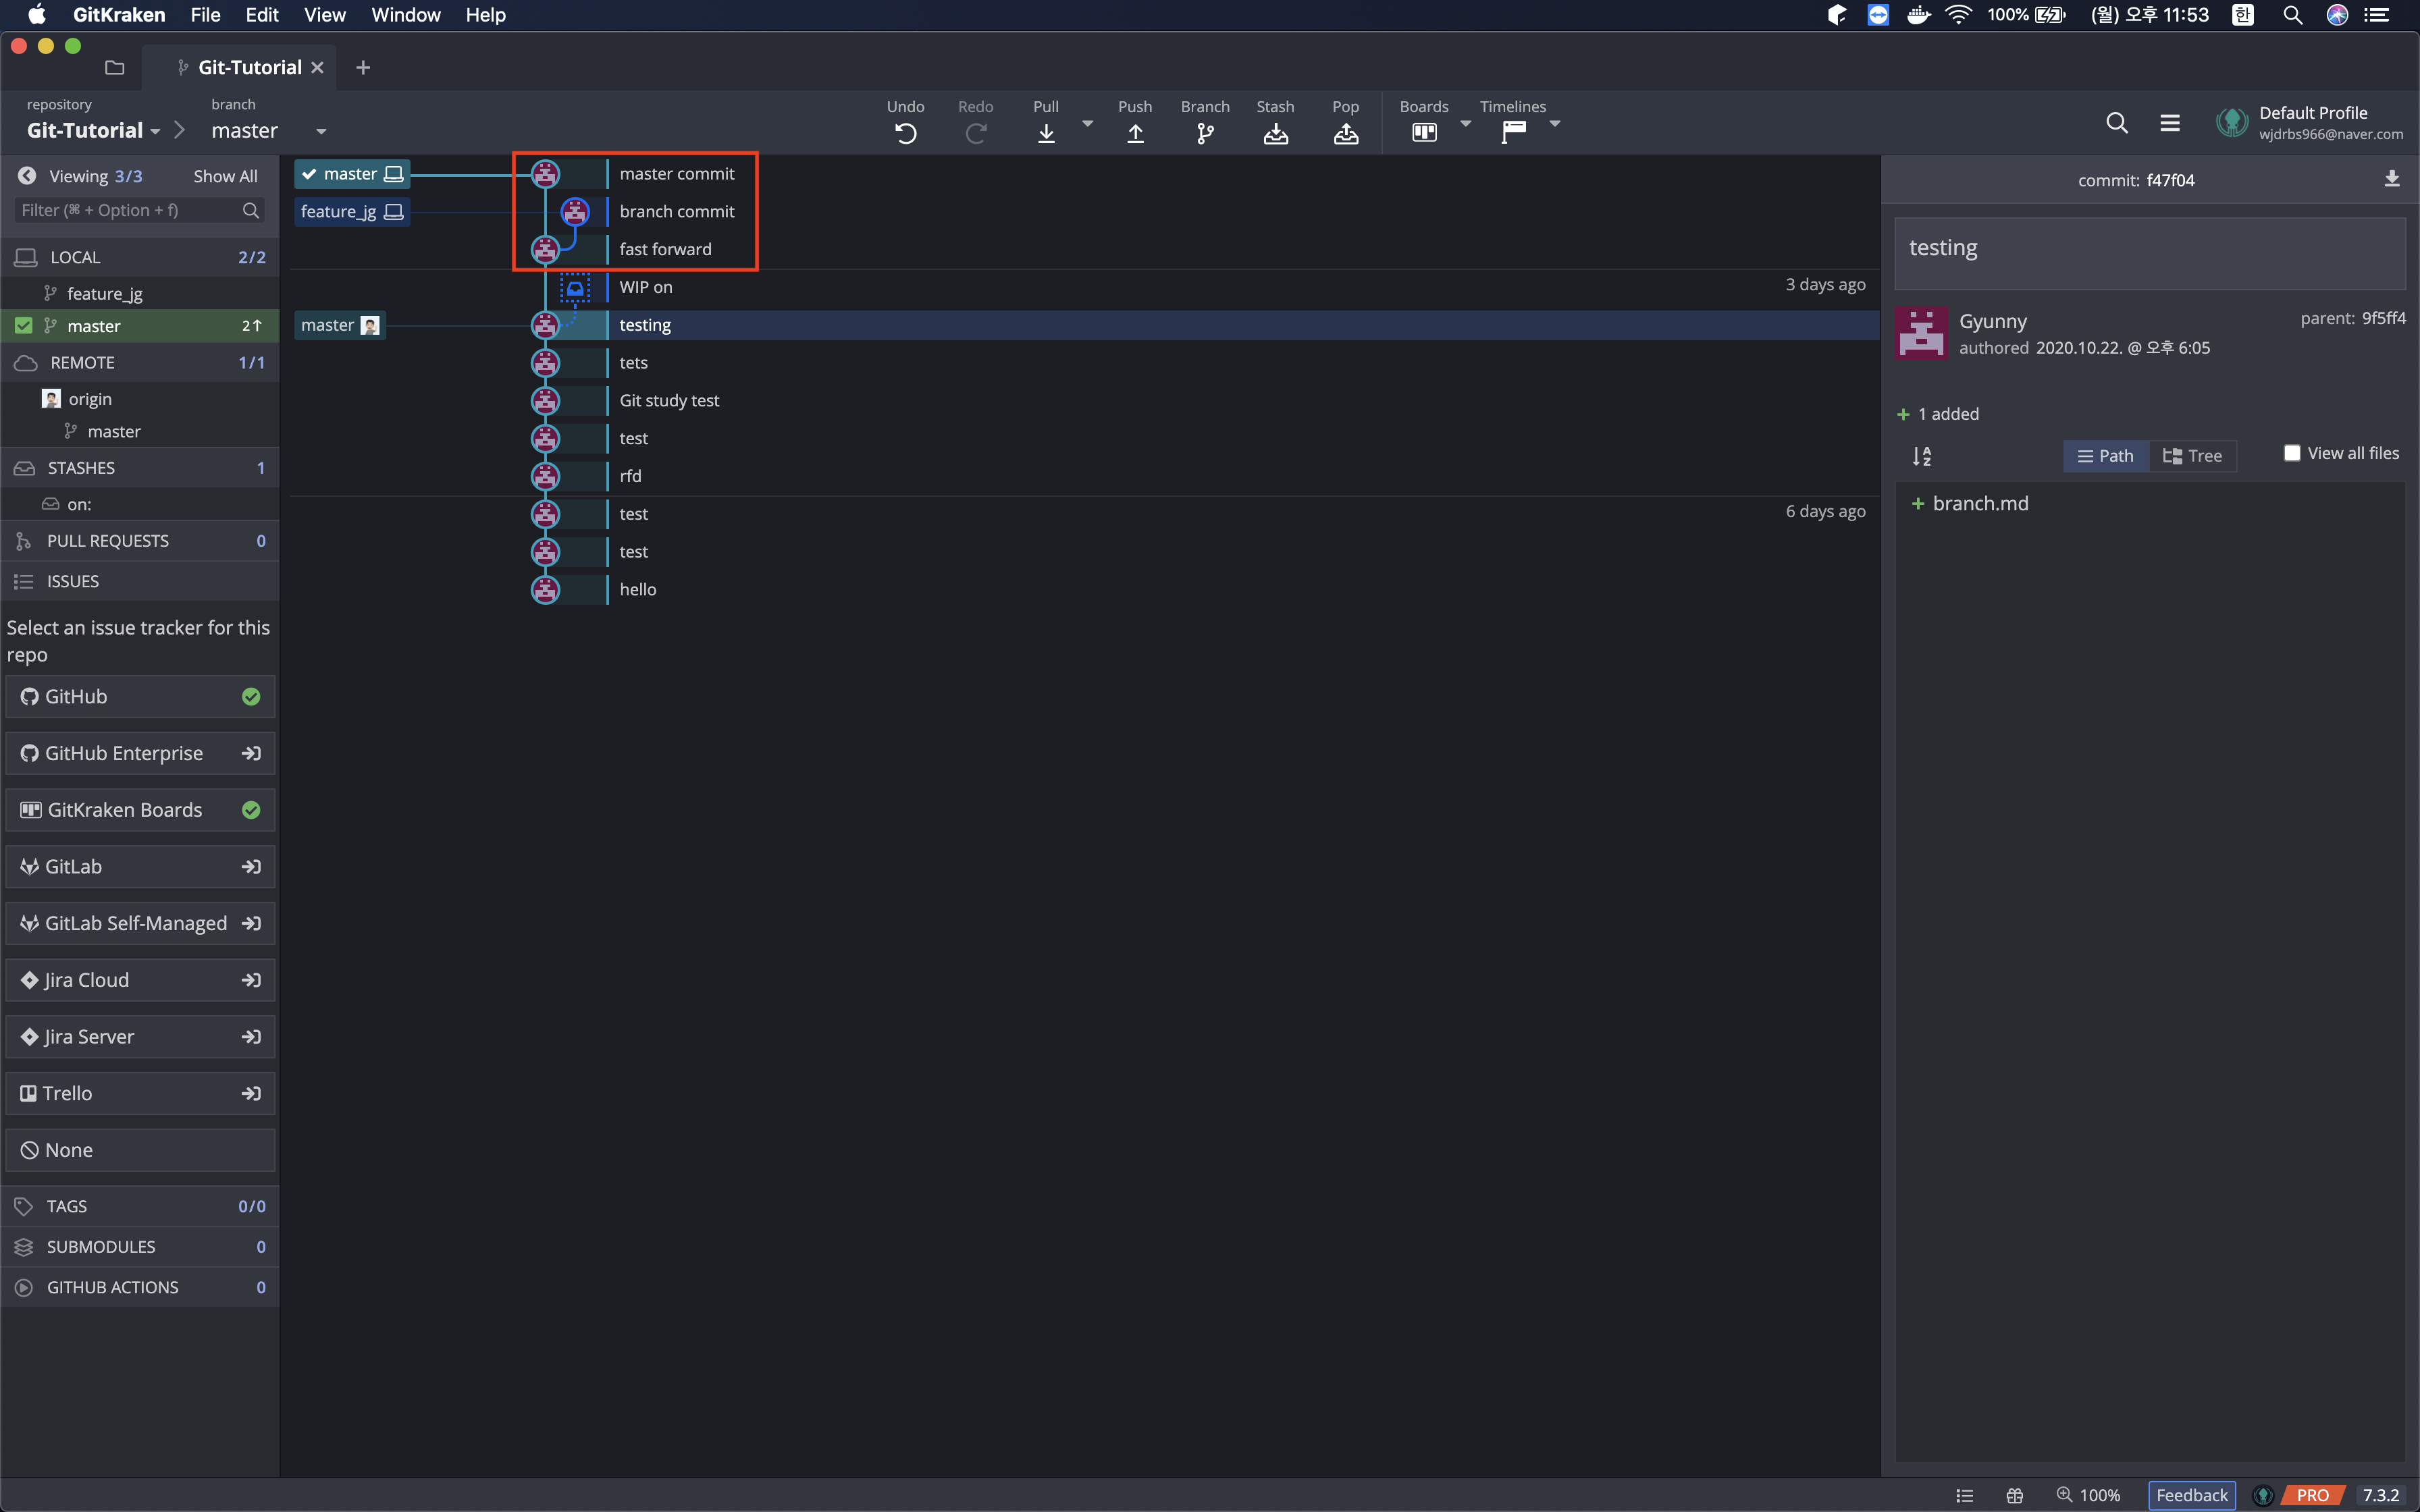Open the View menu
The width and height of the screenshot is (2420, 1512).
324,15
